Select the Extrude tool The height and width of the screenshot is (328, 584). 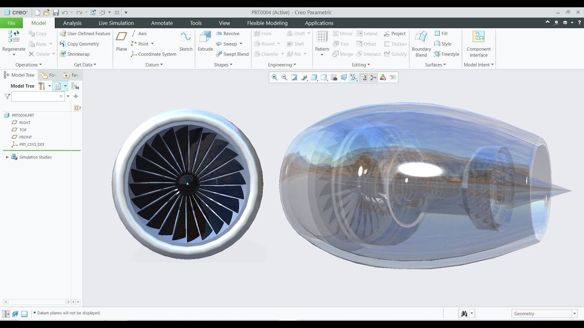point(205,41)
